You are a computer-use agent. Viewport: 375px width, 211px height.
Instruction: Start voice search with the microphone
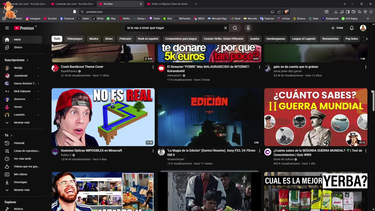(248, 28)
